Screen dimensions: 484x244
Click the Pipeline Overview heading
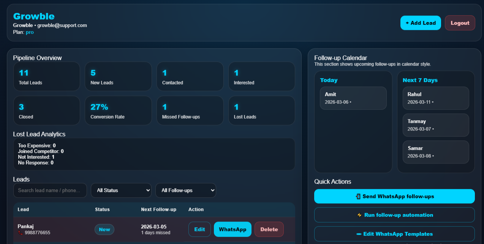37,58
